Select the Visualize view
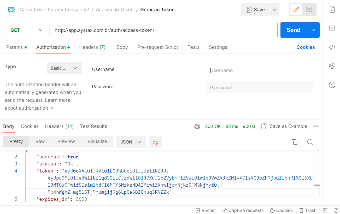 [x=97, y=141]
